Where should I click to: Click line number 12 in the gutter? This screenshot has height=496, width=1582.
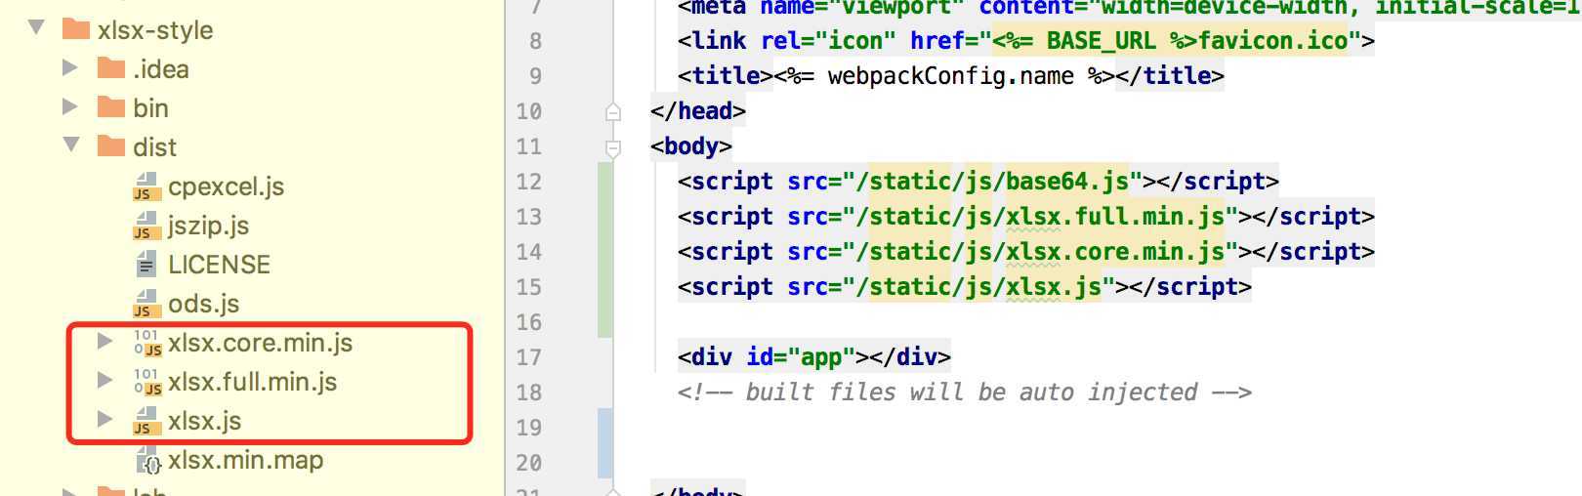(x=528, y=182)
